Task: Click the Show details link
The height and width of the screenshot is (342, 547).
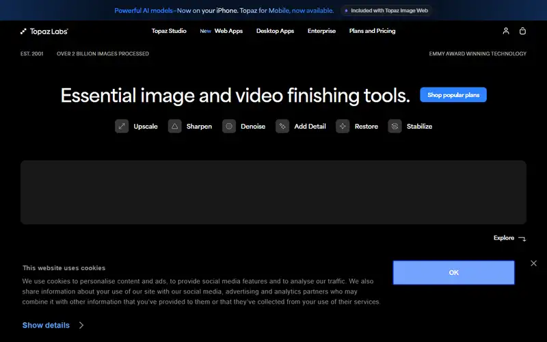Action: click(46, 326)
